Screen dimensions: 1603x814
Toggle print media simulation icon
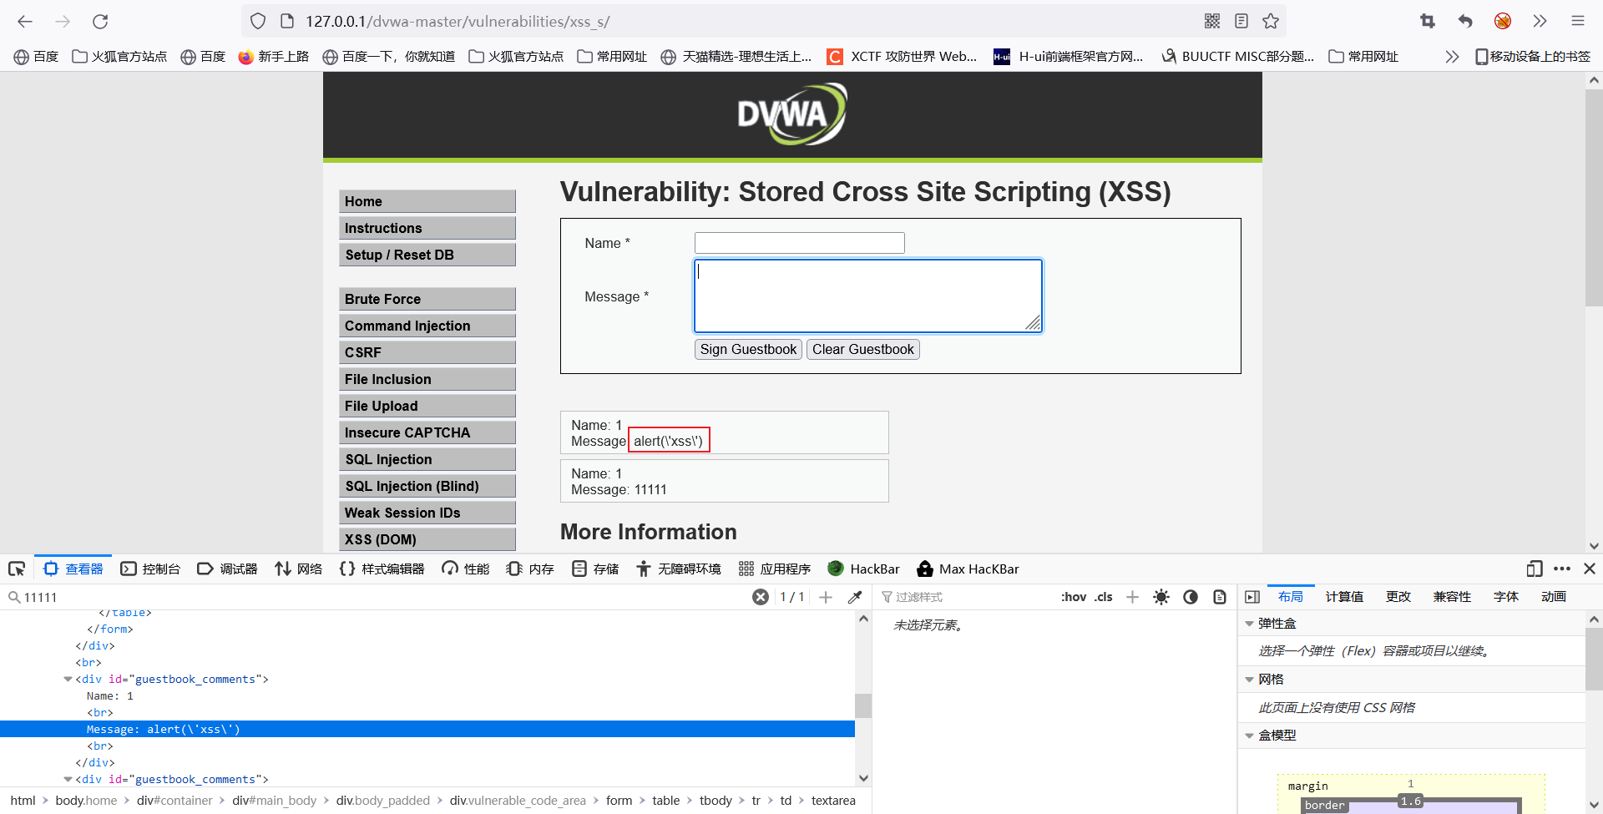pos(1220,597)
